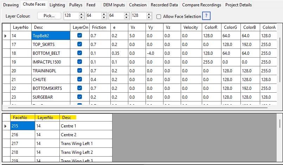Image resolution: width=283 pixels, height=165 pixels.
Task: Switch to the Pulleys tab
Action: tap(76, 5)
